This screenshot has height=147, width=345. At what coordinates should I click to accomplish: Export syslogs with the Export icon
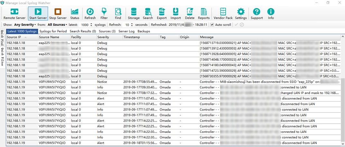point(162,13)
